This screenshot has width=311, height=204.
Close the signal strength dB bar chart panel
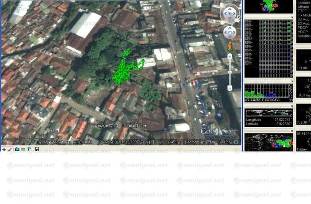pos(292,82)
